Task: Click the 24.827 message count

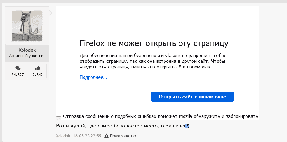Action: (x=18, y=75)
